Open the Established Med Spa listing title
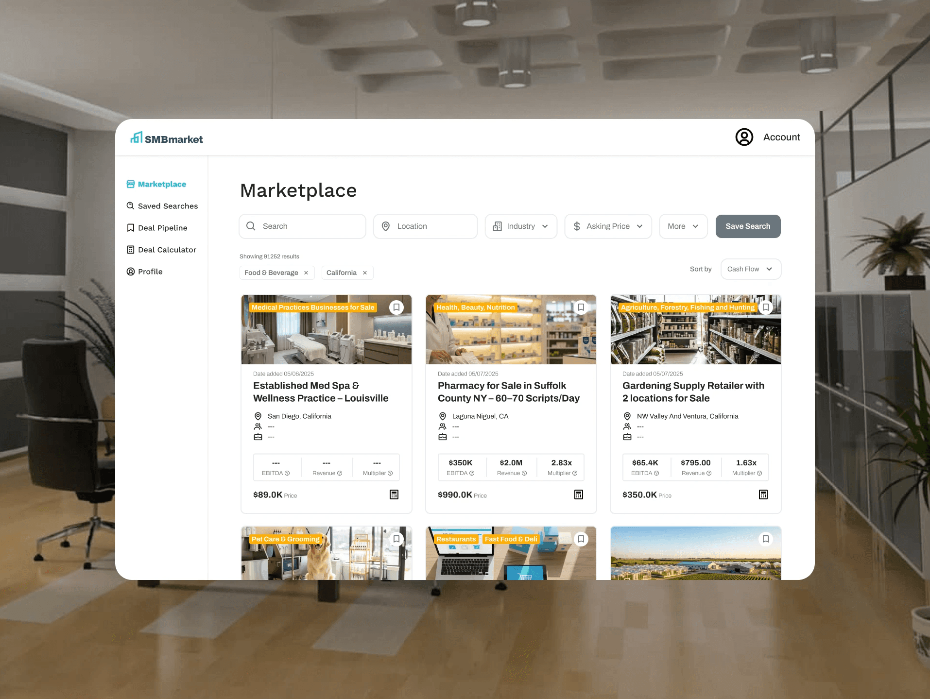Viewport: 930px width, 699px height. [x=321, y=392]
